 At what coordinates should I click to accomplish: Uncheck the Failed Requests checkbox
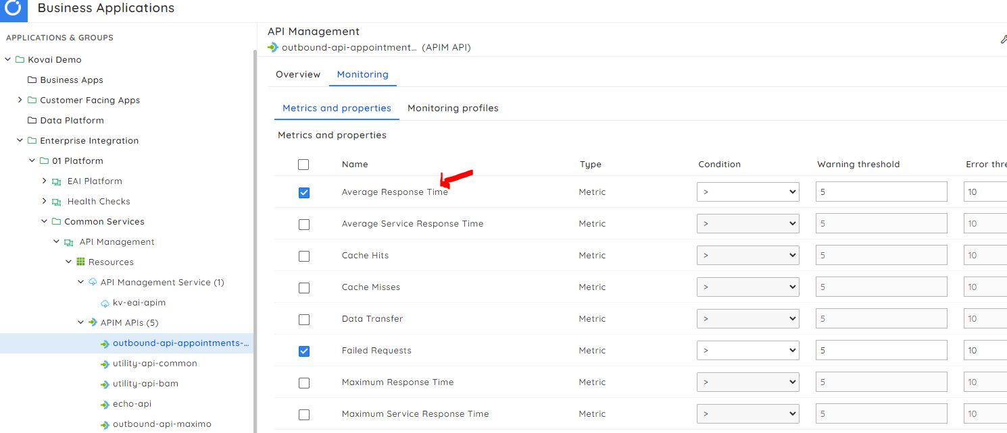[304, 351]
